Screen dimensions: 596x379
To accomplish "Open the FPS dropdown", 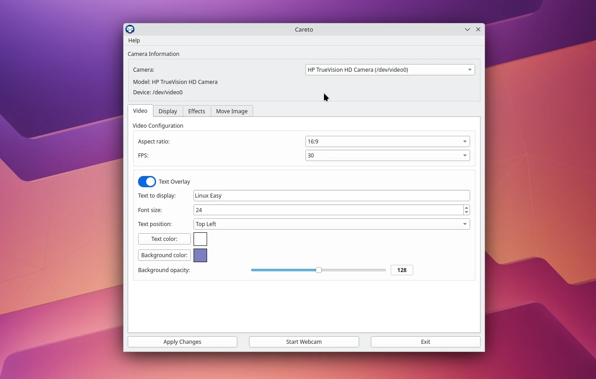I will 387,156.
